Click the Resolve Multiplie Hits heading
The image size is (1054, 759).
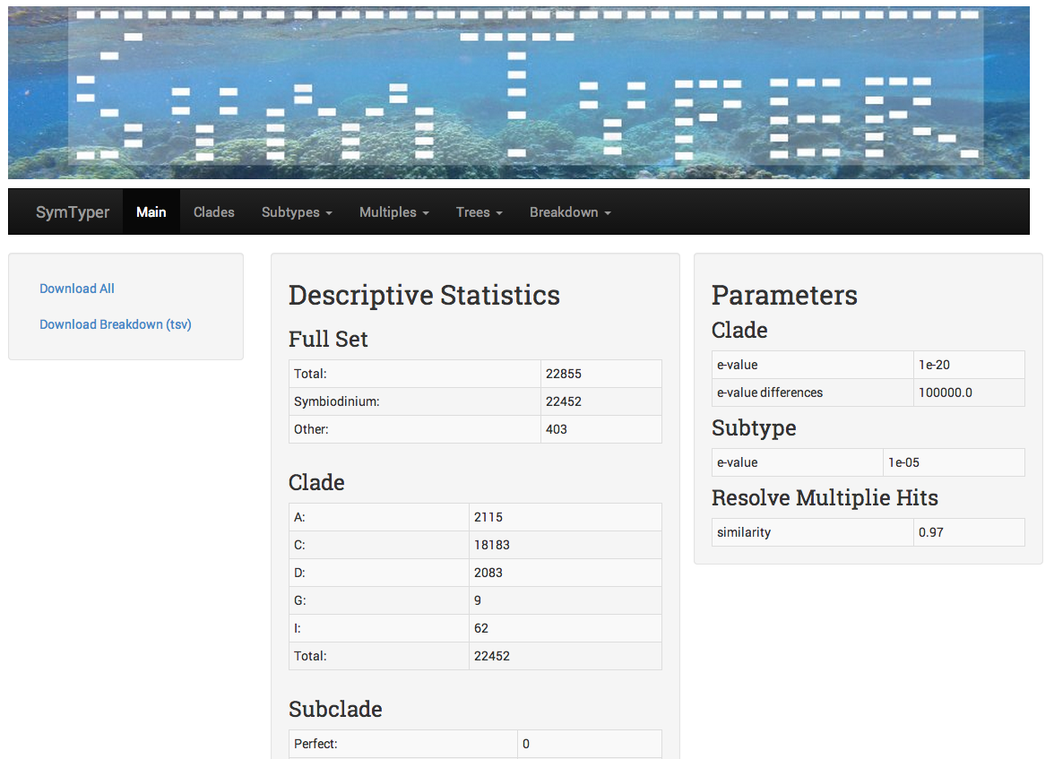[x=825, y=497]
